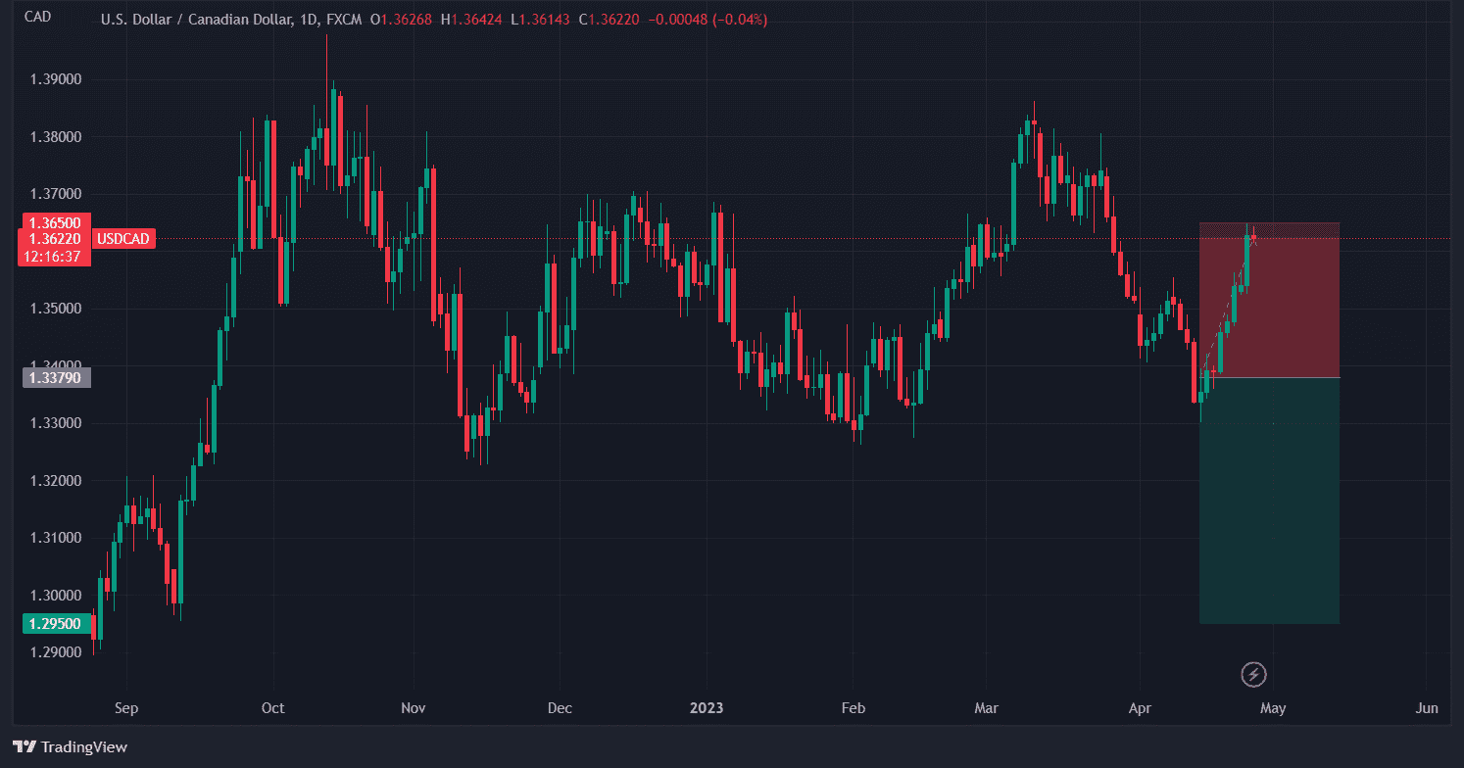
Task: Click the 1.29000 price axis label
Action: point(55,652)
